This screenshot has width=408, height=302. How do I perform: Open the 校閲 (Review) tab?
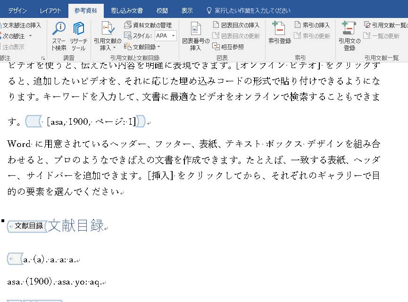[162, 10]
